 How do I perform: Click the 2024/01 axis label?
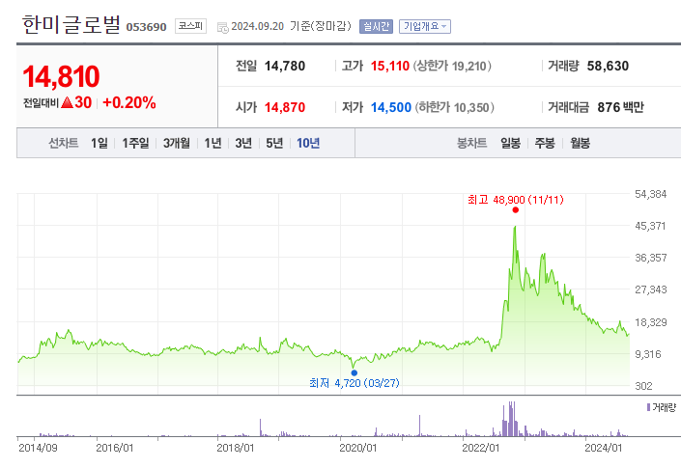[604, 448]
